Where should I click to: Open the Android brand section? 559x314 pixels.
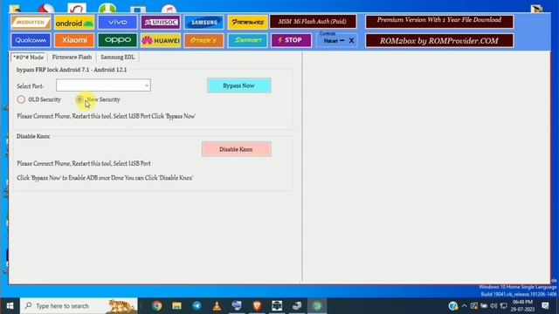click(x=74, y=23)
